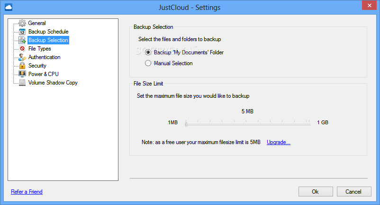Click the JustCloud cloud icon in title bar
The height and width of the screenshot is (205, 380).
[9, 7]
